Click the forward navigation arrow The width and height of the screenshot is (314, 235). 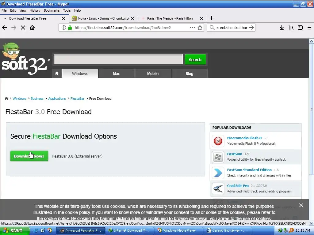click(x=14, y=28)
